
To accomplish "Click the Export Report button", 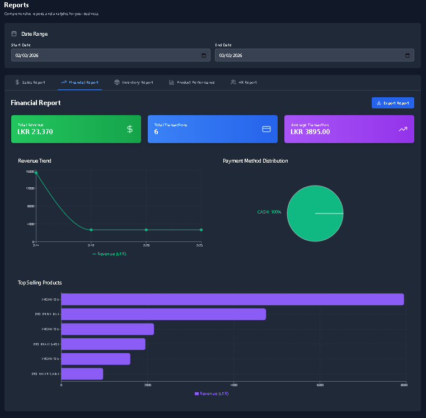I will tap(393, 103).
